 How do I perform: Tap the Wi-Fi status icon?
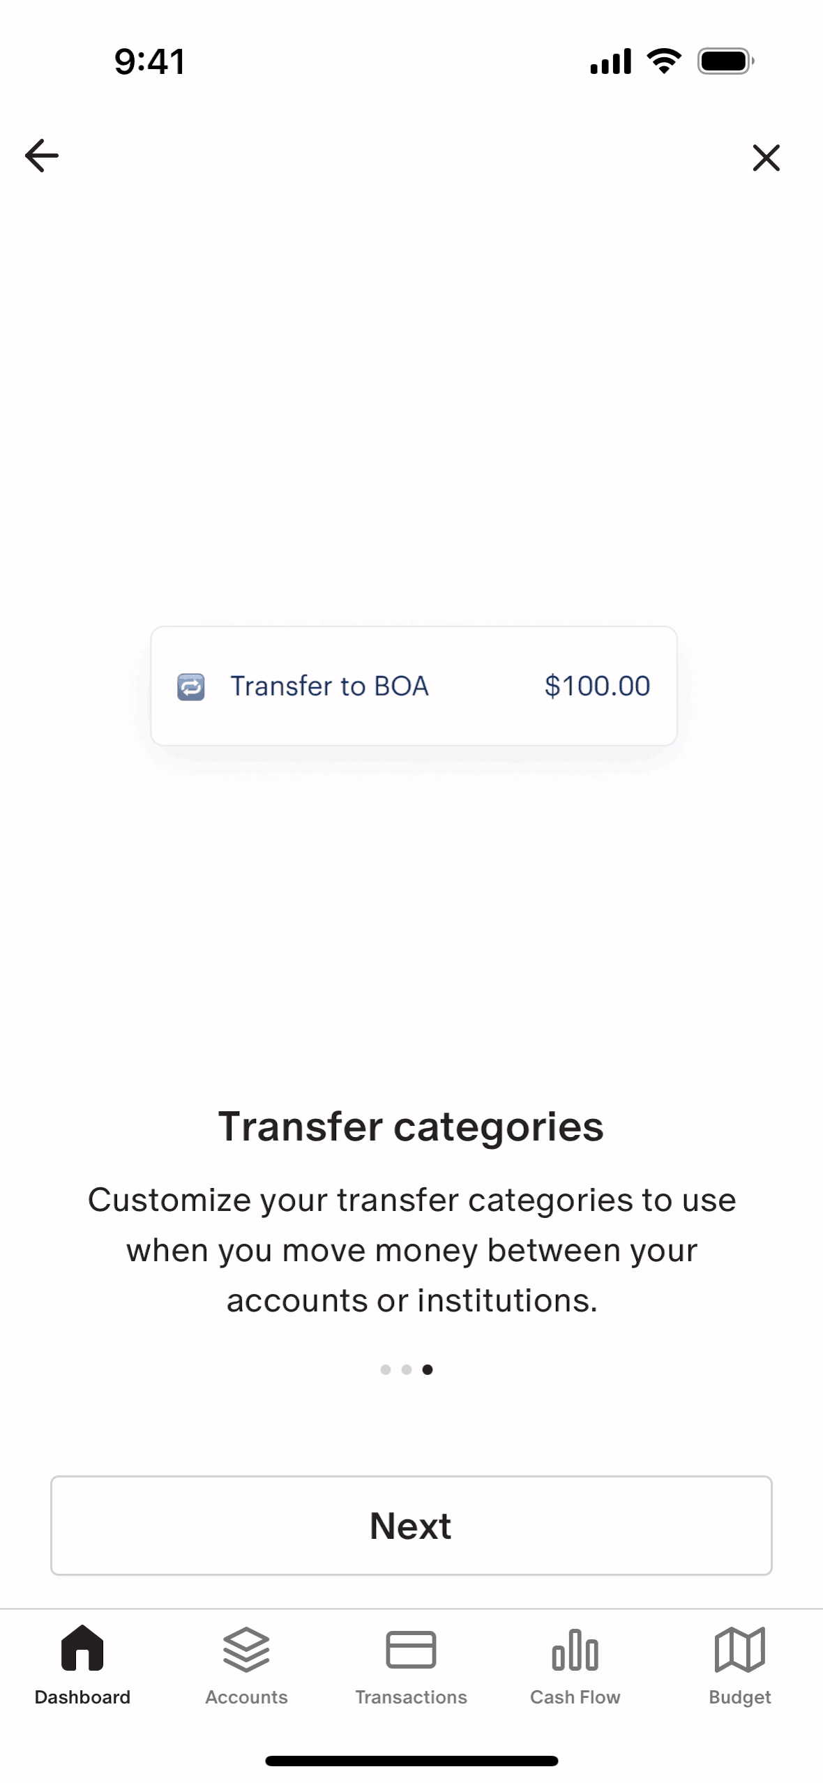tap(664, 61)
